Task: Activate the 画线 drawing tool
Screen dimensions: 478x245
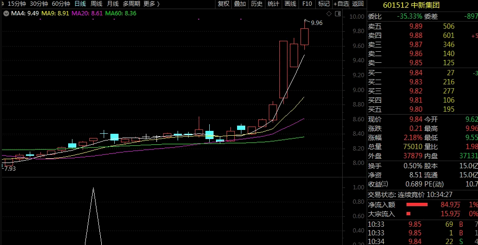Action: tap(290, 4)
